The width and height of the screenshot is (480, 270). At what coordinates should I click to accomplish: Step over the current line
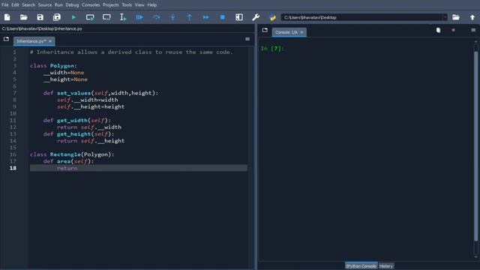(156, 17)
